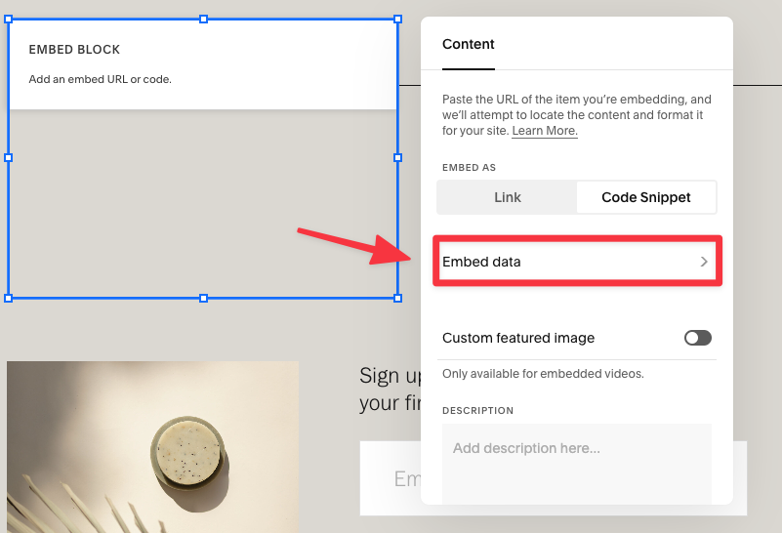782x533 pixels.
Task: Click the EMBED AS label
Action: click(469, 168)
